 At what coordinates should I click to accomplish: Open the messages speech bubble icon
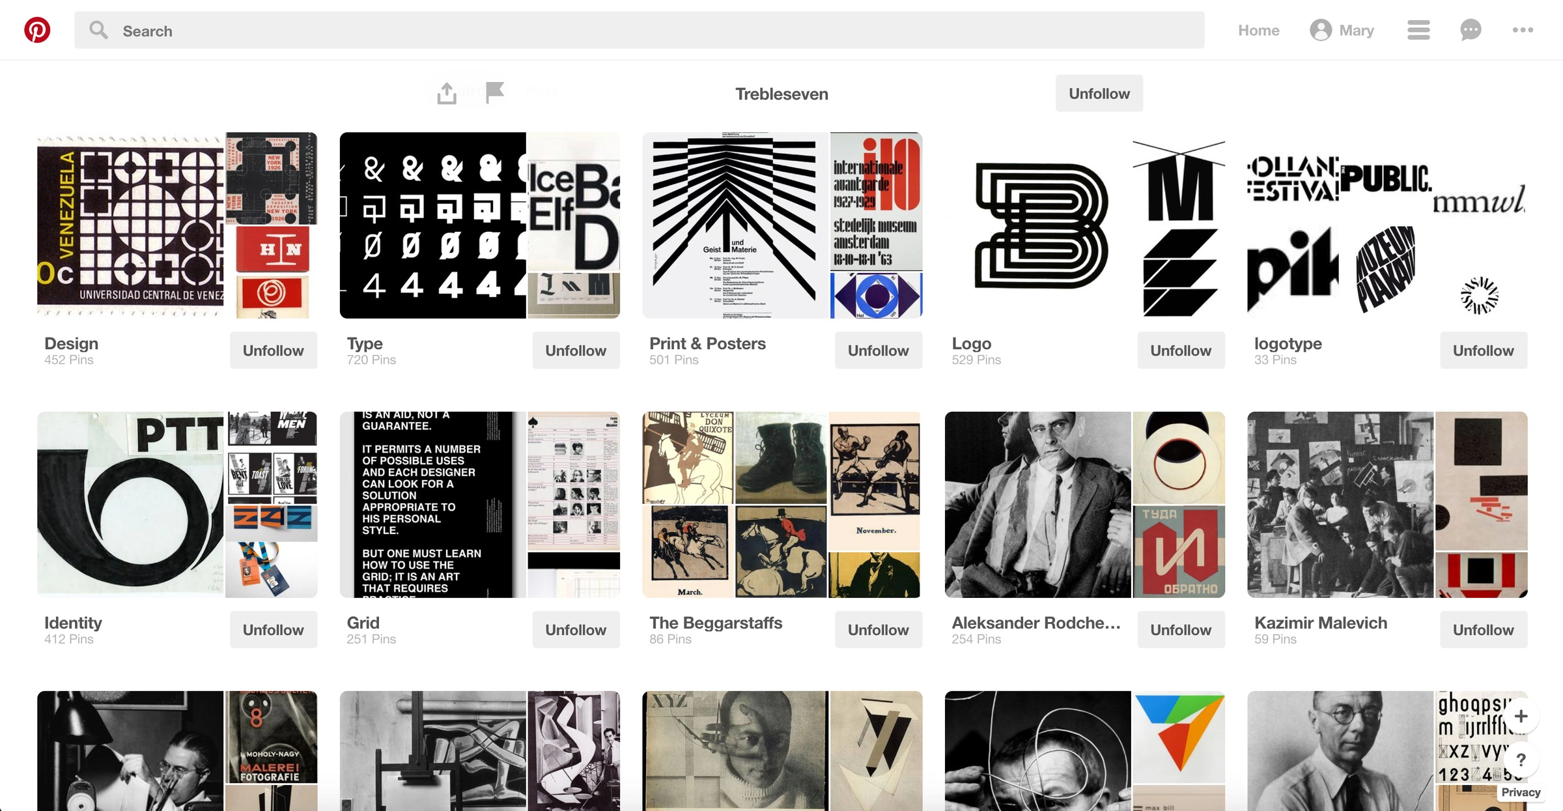[x=1471, y=30]
